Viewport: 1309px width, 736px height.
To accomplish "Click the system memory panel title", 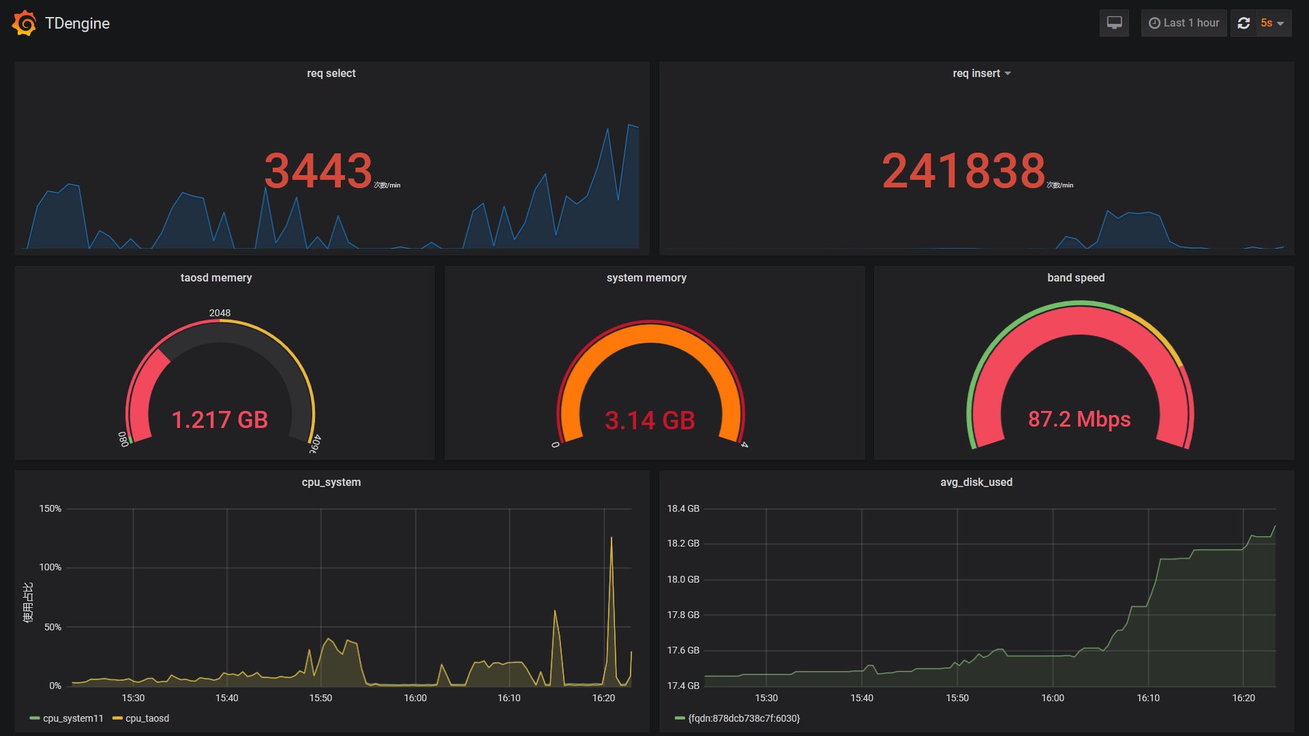I will tap(646, 278).
